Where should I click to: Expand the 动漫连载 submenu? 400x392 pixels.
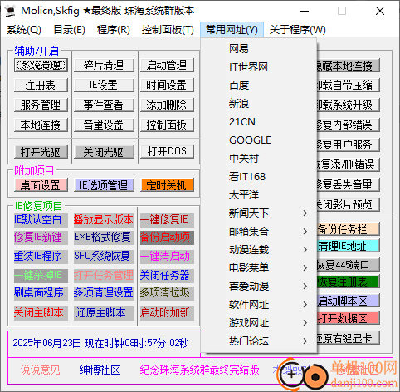pos(259,250)
